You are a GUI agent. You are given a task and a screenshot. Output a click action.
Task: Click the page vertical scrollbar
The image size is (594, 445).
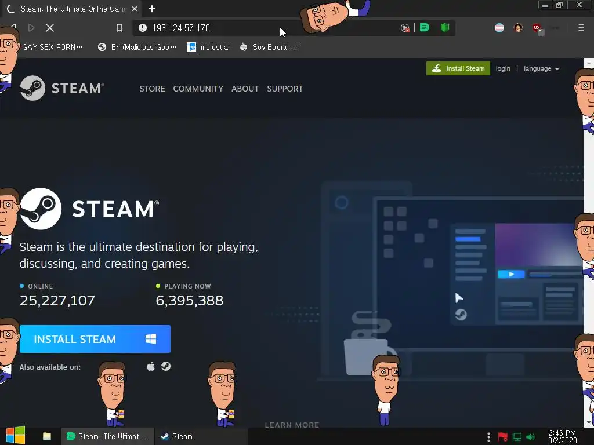[589, 242]
